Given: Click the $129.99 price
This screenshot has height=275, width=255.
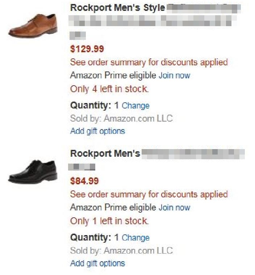Looking at the screenshot, I should (x=87, y=49).
